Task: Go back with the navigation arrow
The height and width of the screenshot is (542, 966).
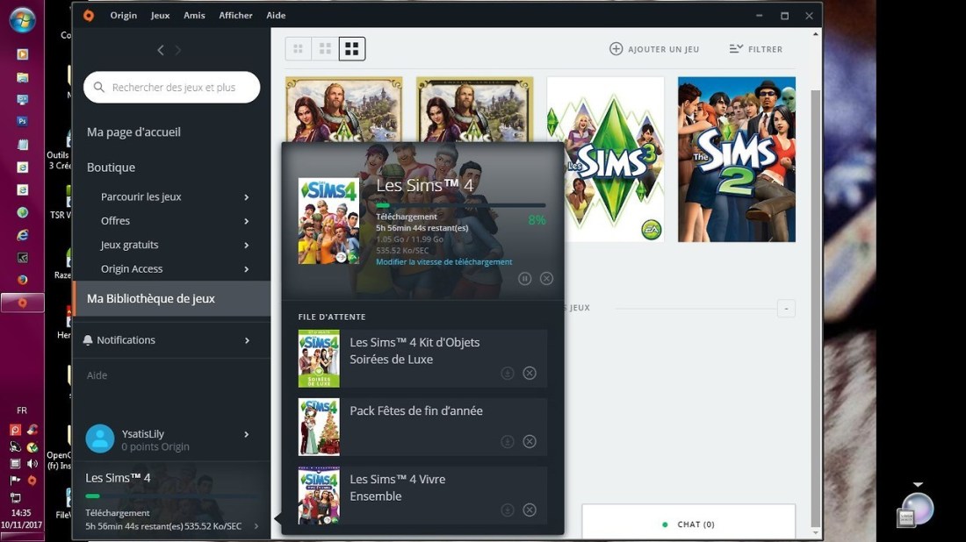Action: click(x=160, y=50)
